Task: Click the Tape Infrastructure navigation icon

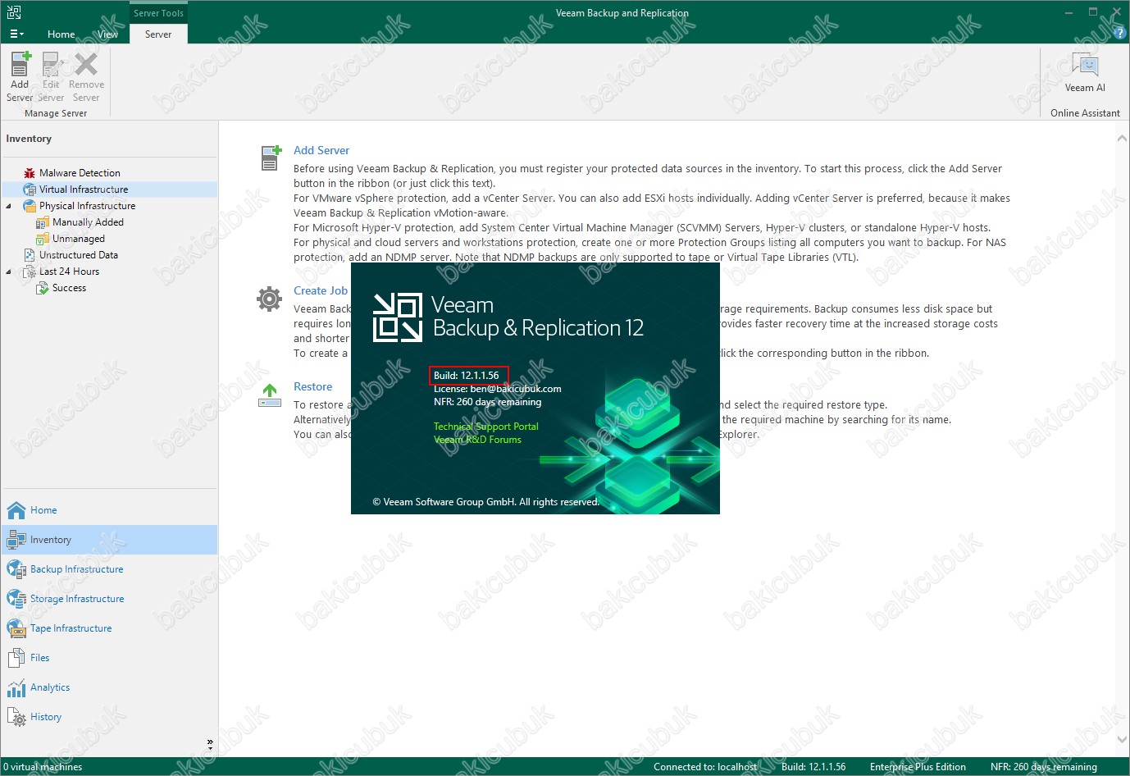Action: coord(16,628)
